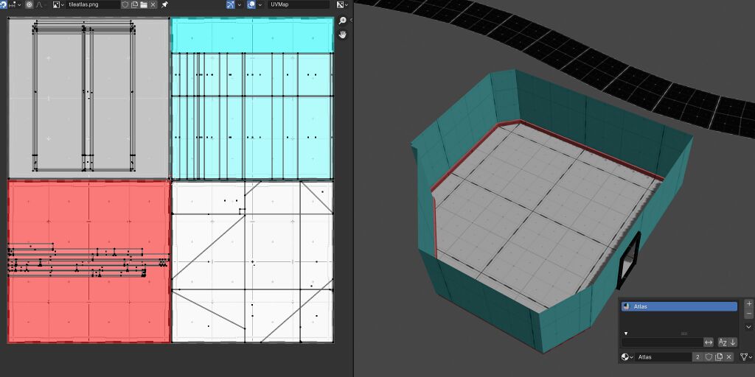The height and width of the screenshot is (377, 755).
Task: Click the material slot filter text field
Action: [662, 342]
